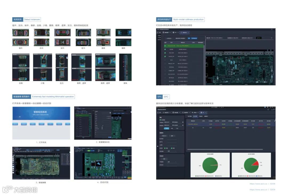Click red legend marker under right pie chart
This screenshot has height=195, width=288.
(247, 176)
